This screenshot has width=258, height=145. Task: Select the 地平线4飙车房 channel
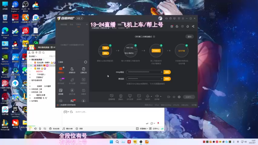pos(36,80)
